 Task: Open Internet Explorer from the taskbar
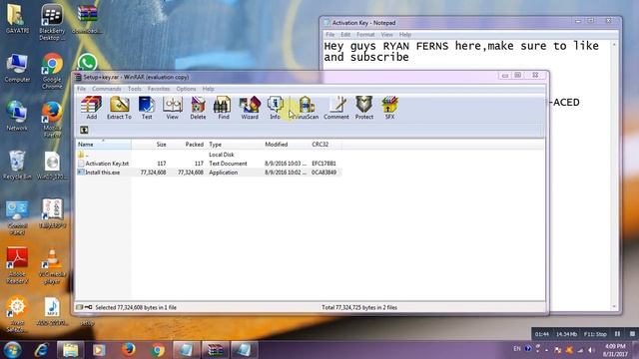coord(42,350)
